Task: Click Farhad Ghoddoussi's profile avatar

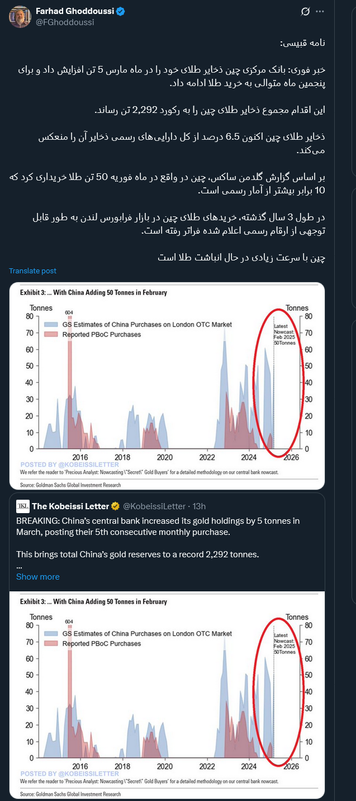Action: [x=20, y=16]
